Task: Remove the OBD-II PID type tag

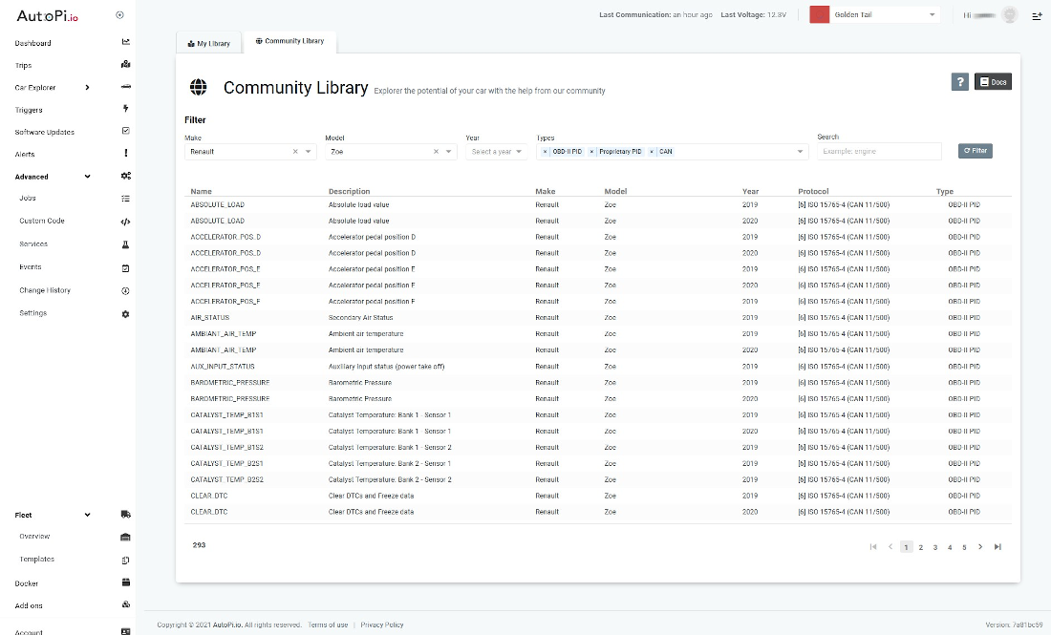Action: tap(545, 152)
